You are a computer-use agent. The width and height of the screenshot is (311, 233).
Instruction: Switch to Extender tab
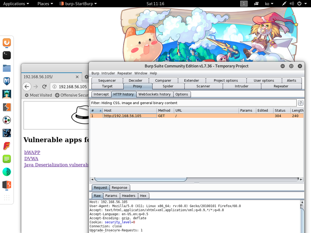click(191, 80)
